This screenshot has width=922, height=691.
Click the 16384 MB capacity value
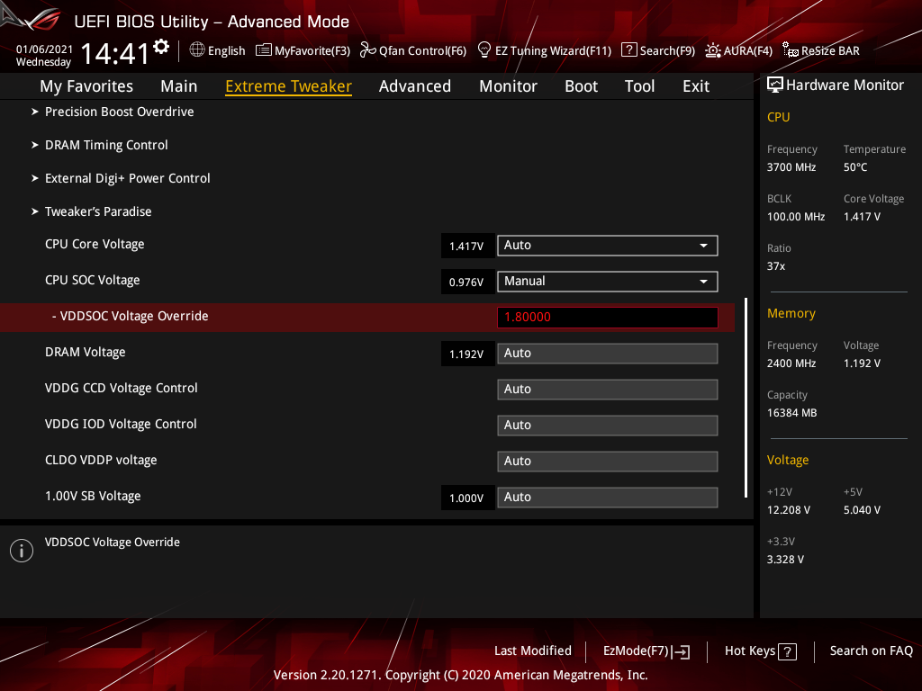point(791,413)
